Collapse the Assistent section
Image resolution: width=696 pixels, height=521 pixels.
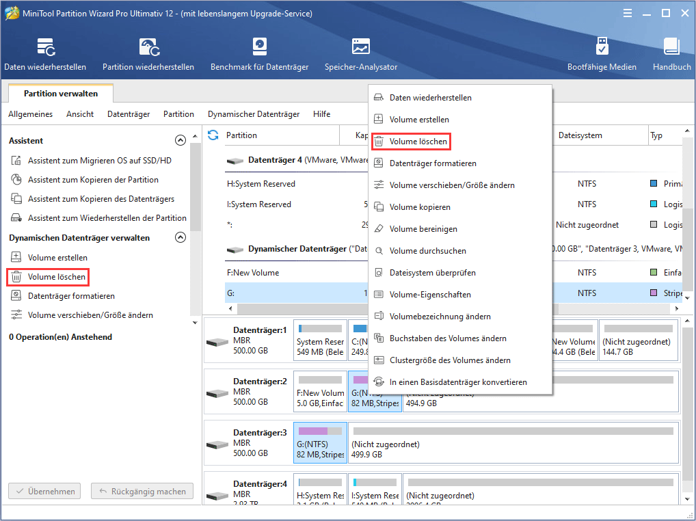(180, 141)
